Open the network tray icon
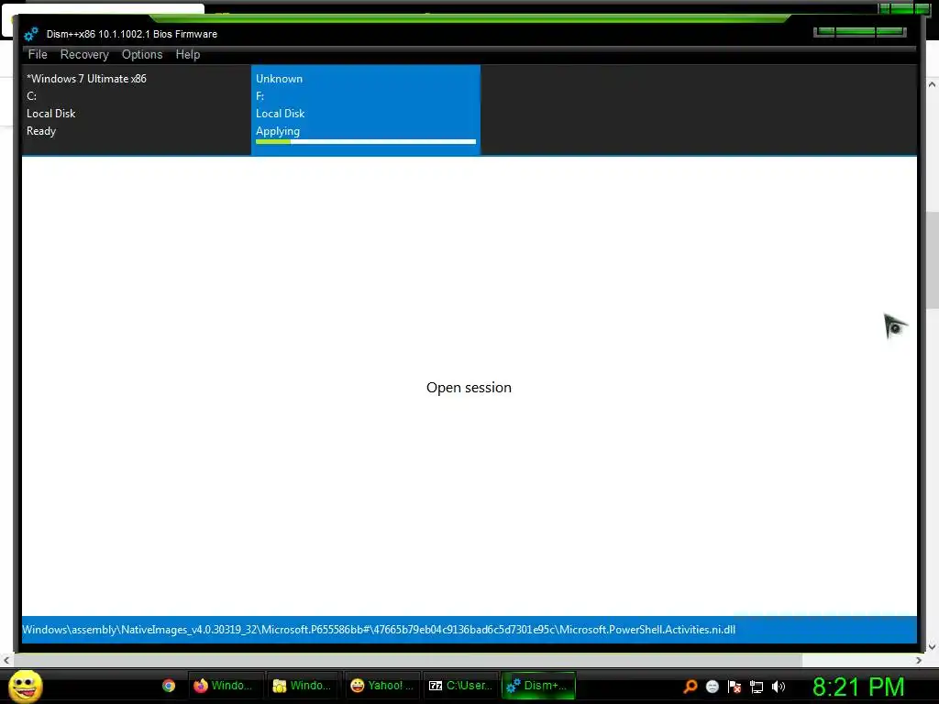This screenshot has height=704, width=939. coord(757,687)
